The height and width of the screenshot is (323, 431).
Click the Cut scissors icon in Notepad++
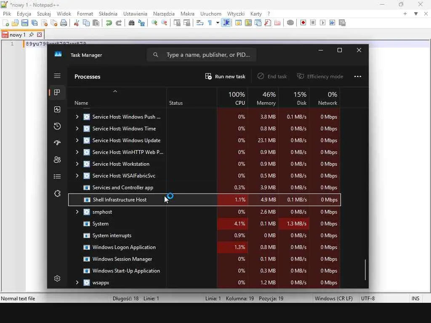click(x=77, y=23)
